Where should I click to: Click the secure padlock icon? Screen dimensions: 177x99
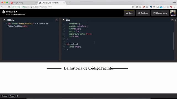[13, 7]
